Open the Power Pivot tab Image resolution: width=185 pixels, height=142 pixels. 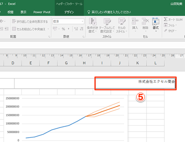click(42, 12)
